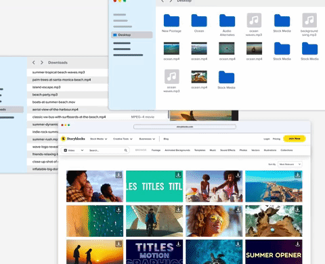Screen dimensions: 325x264
Task: Browse the Music category
Action: pyautogui.click(x=213, y=150)
